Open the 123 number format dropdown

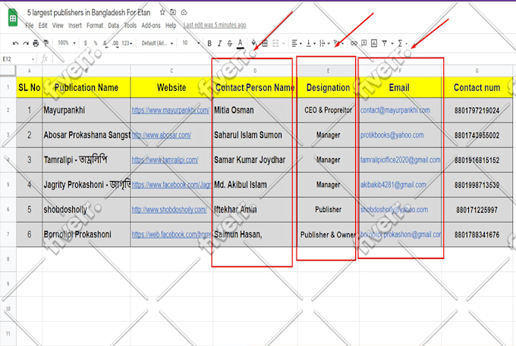pyautogui.click(x=127, y=43)
